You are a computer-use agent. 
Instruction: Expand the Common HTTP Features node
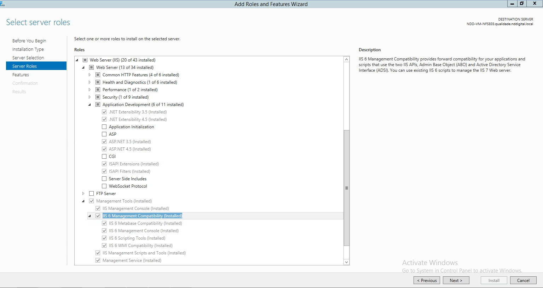(x=89, y=75)
